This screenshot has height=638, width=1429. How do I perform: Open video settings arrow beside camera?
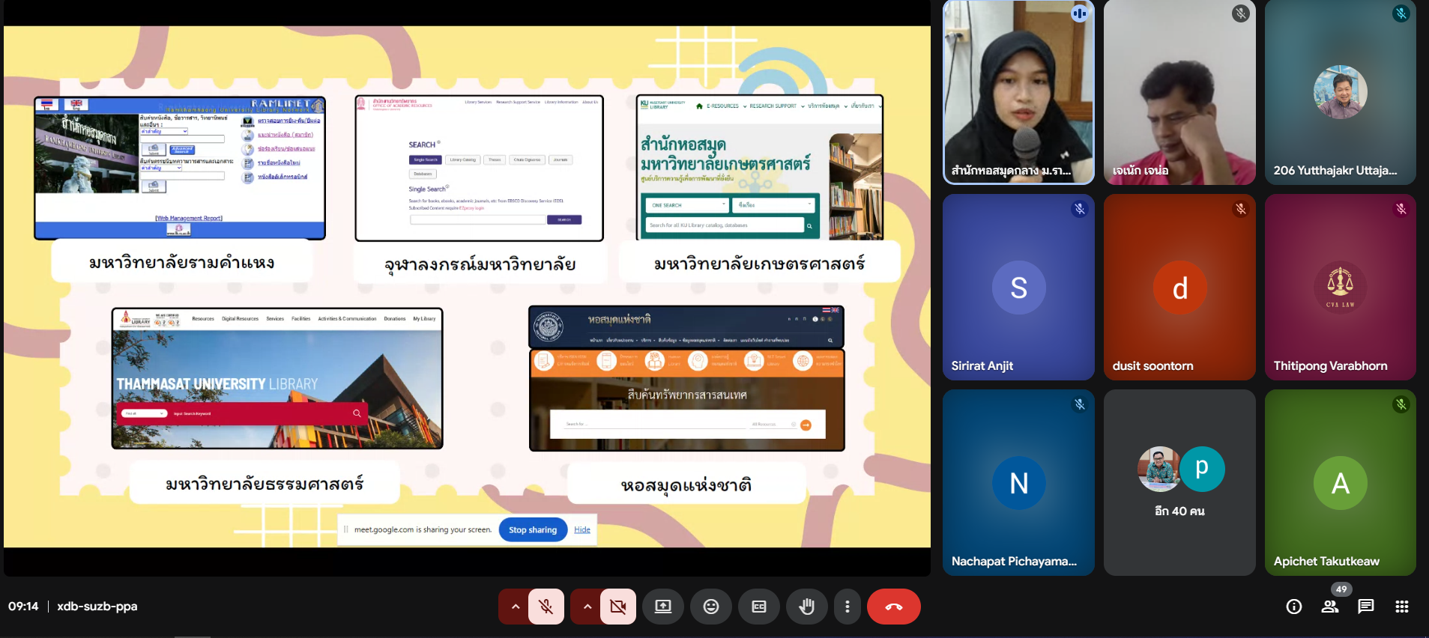pos(587,607)
